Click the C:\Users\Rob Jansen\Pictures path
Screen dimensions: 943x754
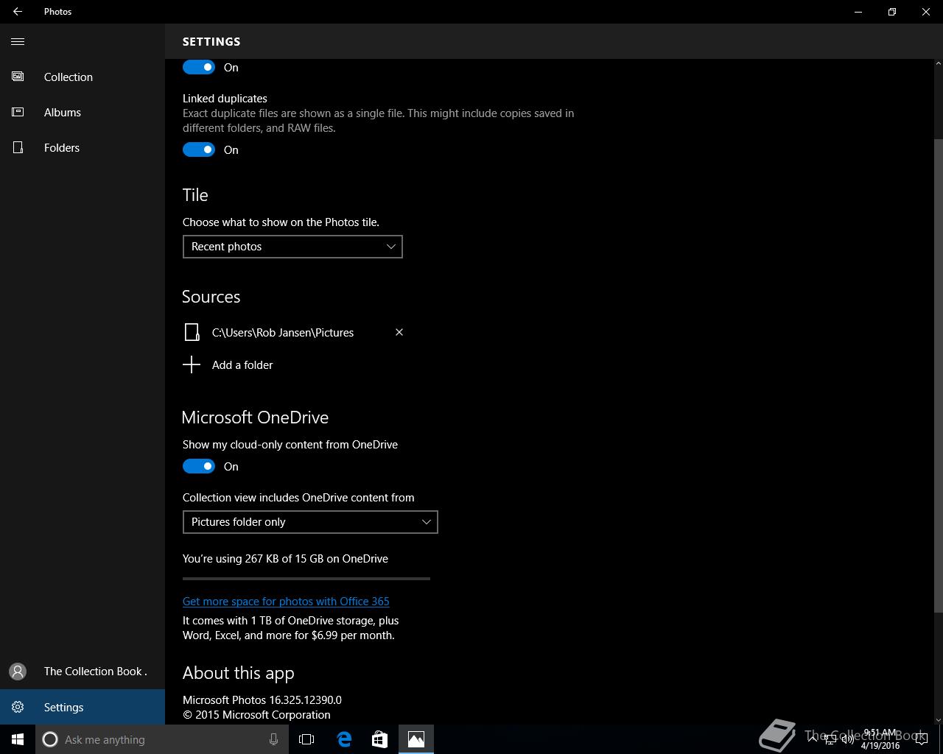(283, 332)
